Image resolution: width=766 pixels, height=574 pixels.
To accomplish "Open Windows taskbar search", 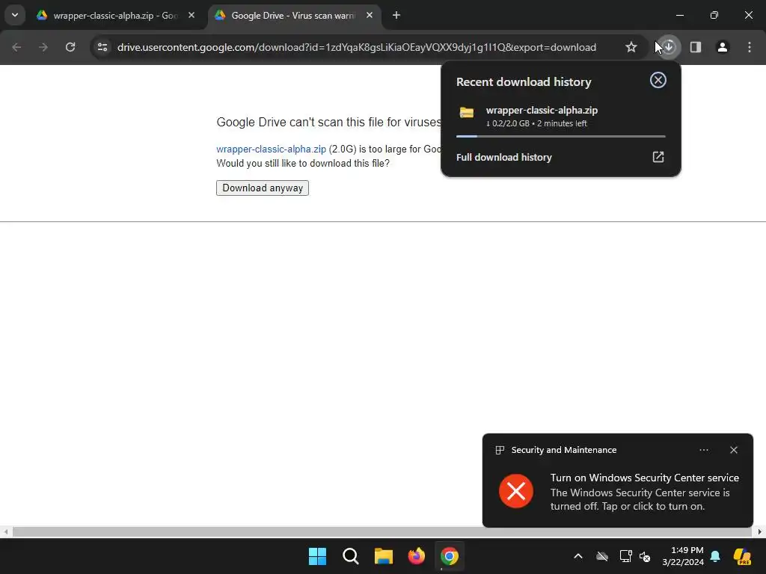I will pos(350,556).
